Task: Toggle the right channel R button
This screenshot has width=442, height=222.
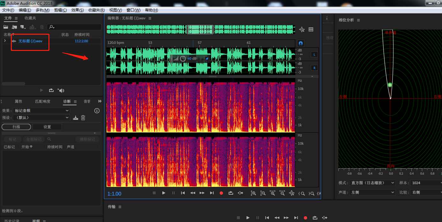Action: pyautogui.click(x=314, y=68)
